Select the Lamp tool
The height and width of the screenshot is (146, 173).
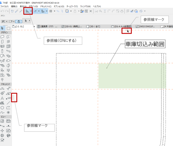pos(8,70)
